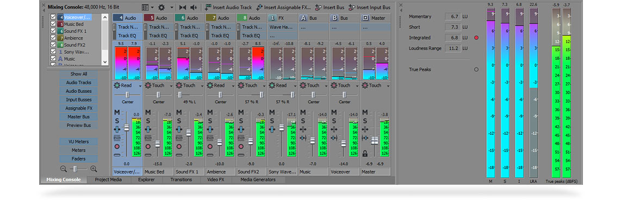The image size is (621, 212).
Task: Open automation mode dropdown on Ambience strip
Action: 233,85
